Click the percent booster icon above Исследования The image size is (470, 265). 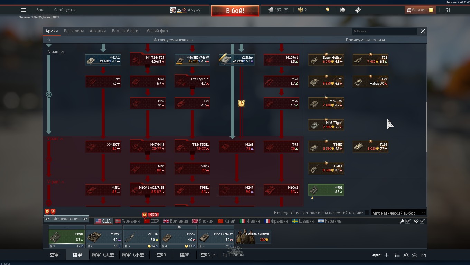click(x=53, y=211)
